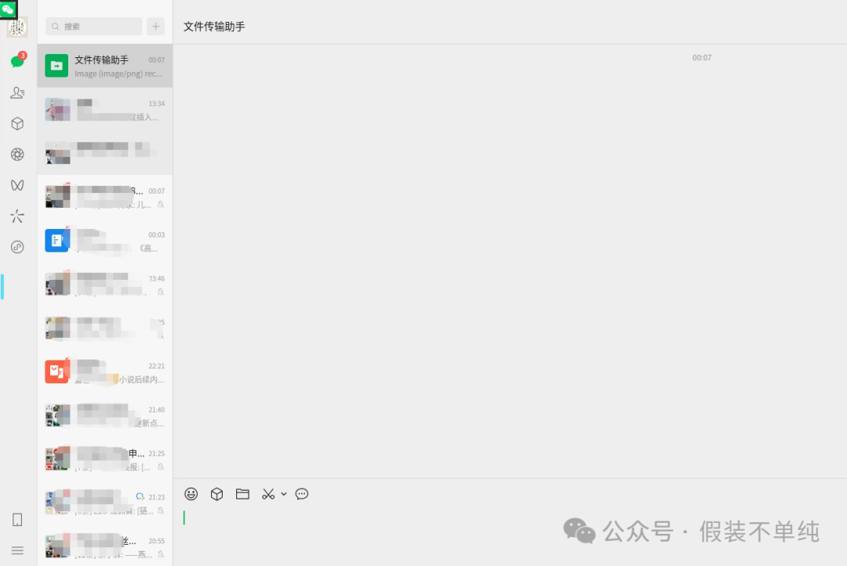Click the green 文件传输助手 avatar icon
Viewport: 847px width, 566px height.
tap(56, 66)
